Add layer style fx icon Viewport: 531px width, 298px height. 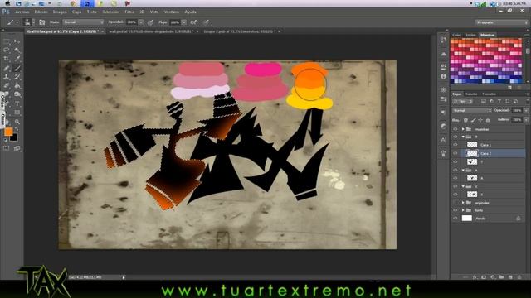tap(475, 277)
